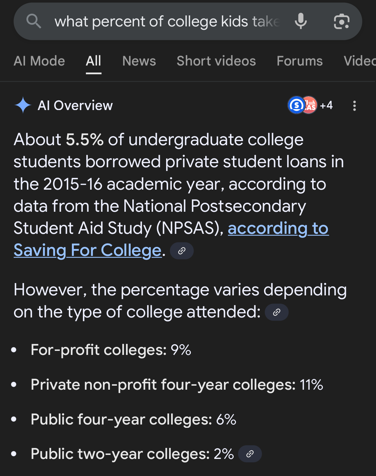Viewport: 376px width, 476px height.
Task: Switch to Forums tab
Action: click(300, 61)
